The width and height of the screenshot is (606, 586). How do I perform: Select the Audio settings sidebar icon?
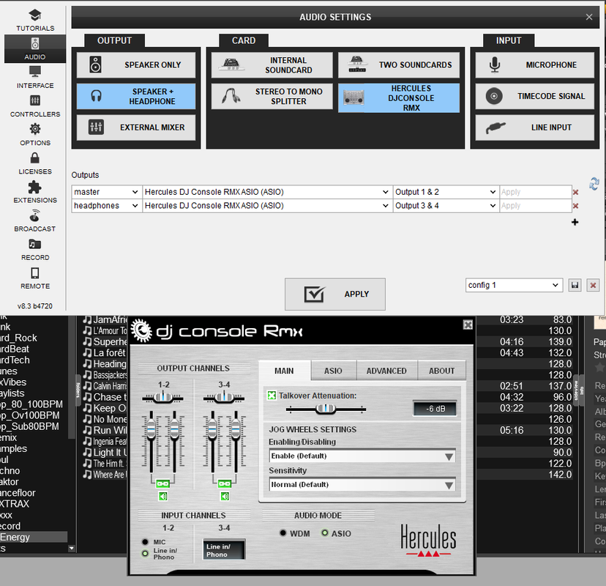click(x=35, y=49)
